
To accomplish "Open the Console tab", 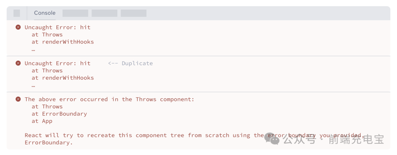I will tap(45, 13).
